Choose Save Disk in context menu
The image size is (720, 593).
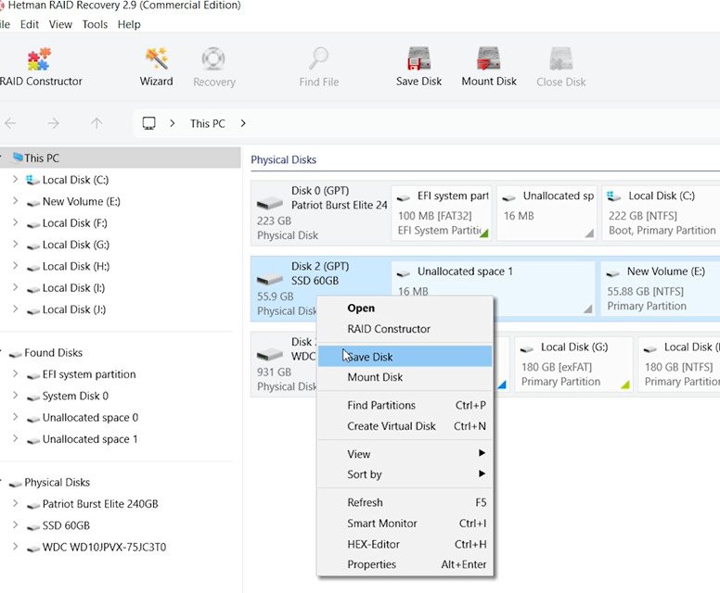(405, 357)
